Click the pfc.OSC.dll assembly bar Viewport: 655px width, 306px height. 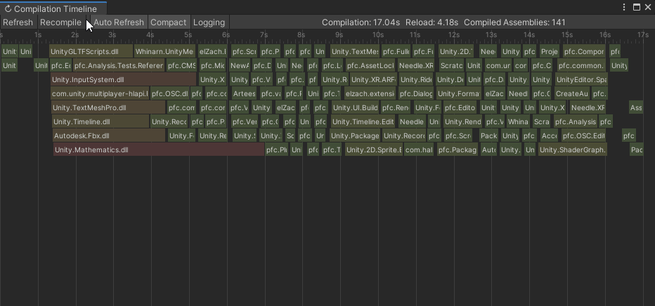point(170,94)
